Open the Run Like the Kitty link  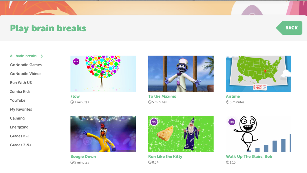165,157
